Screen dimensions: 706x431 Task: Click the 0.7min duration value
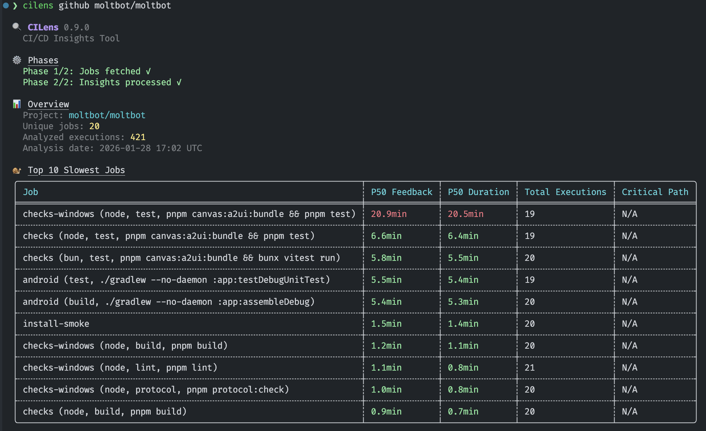pos(463,412)
